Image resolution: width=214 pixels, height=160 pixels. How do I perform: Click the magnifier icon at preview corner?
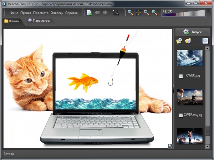(x=170, y=146)
